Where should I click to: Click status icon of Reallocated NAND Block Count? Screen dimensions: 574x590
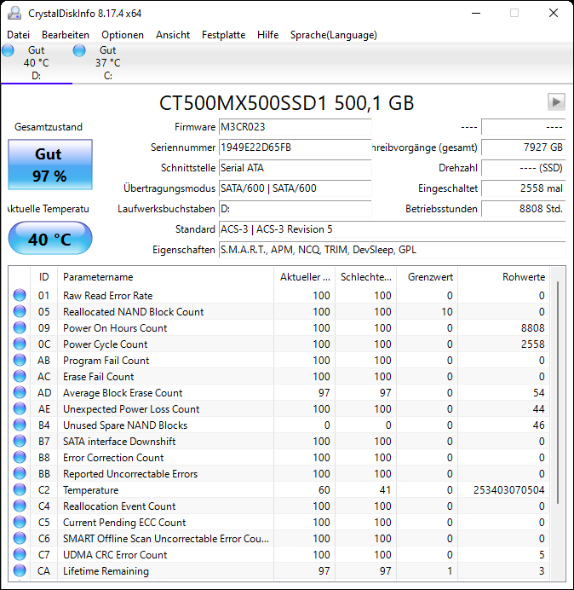(20, 311)
